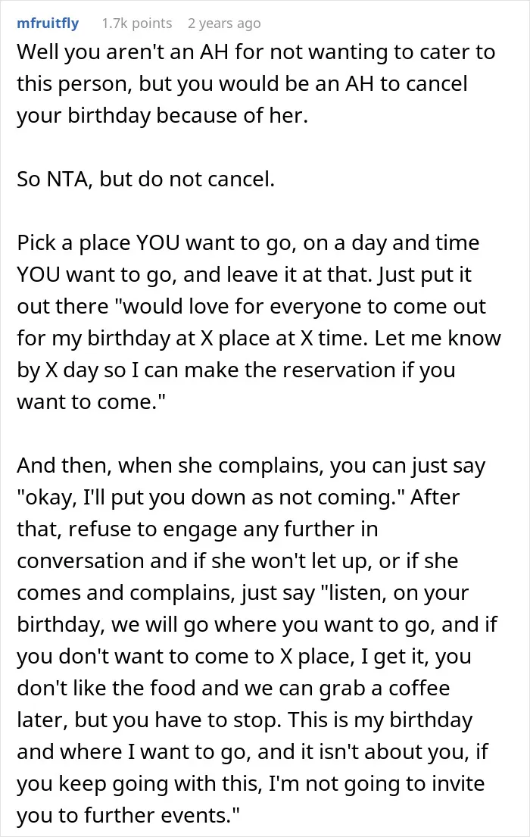Click the line starting '"okay, I'll put you down'

[x=238, y=497]
